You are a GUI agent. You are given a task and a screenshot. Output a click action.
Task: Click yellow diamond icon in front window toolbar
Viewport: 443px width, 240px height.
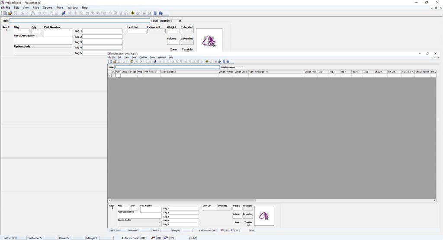pyautogui.click(x=206, y=61)
